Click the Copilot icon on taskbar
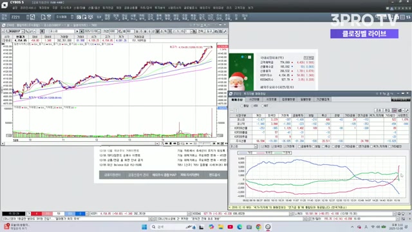 [x=211, y=227]
